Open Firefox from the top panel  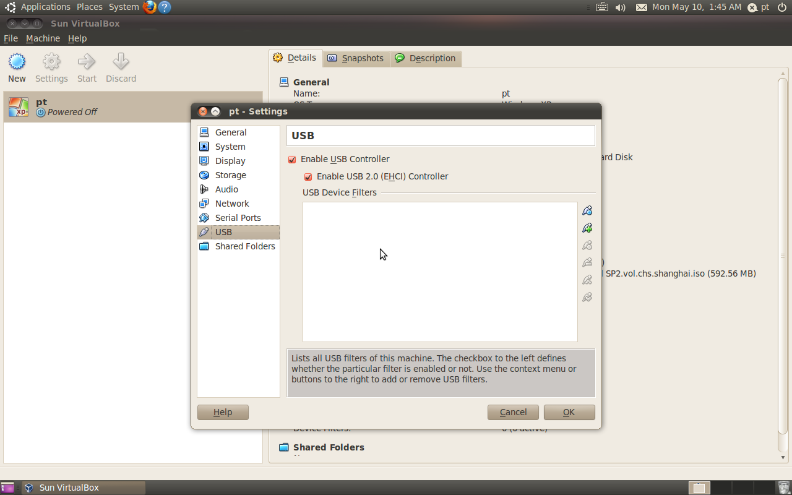150,7
